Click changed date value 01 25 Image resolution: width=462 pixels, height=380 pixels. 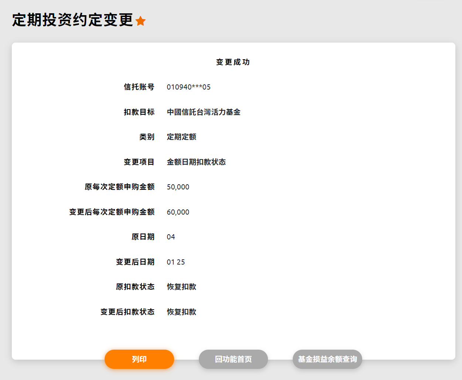coord(176,262)
